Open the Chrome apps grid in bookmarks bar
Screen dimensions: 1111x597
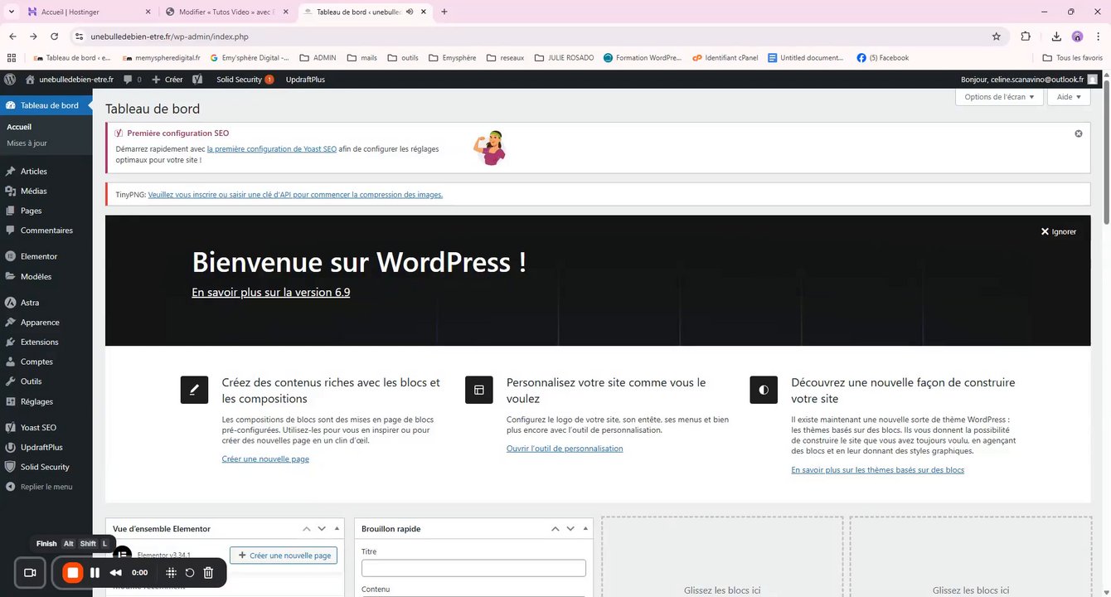click(11, 58)
